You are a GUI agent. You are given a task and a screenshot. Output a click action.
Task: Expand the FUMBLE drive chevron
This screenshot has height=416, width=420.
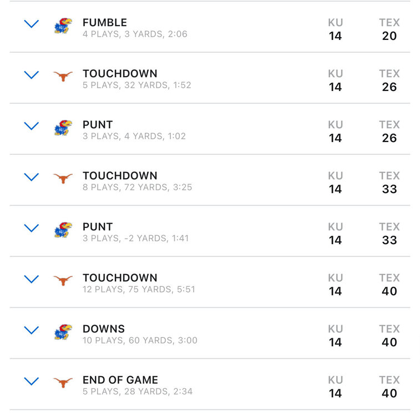tap(32, 24)
